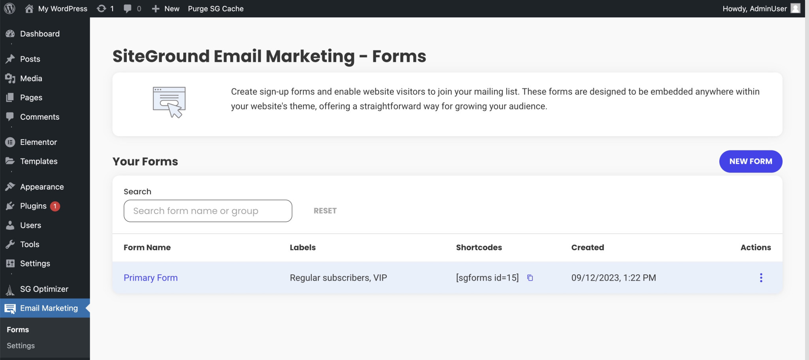Click the Users person icon

click(x=10, y=225)
